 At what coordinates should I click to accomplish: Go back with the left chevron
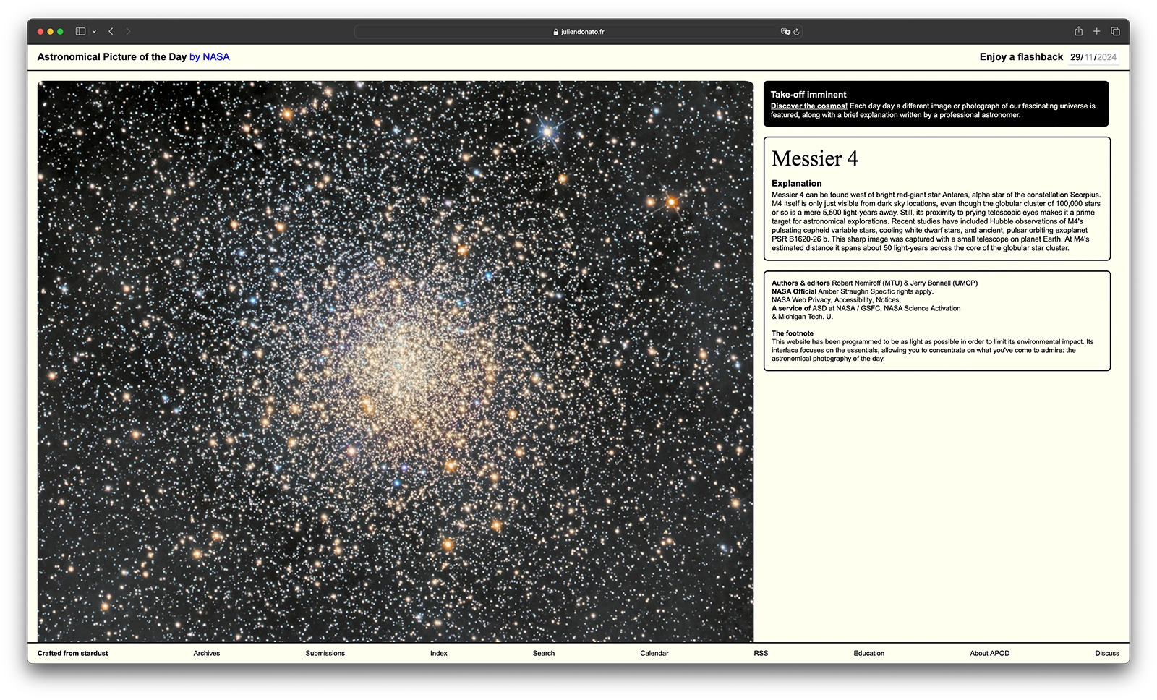111,31
